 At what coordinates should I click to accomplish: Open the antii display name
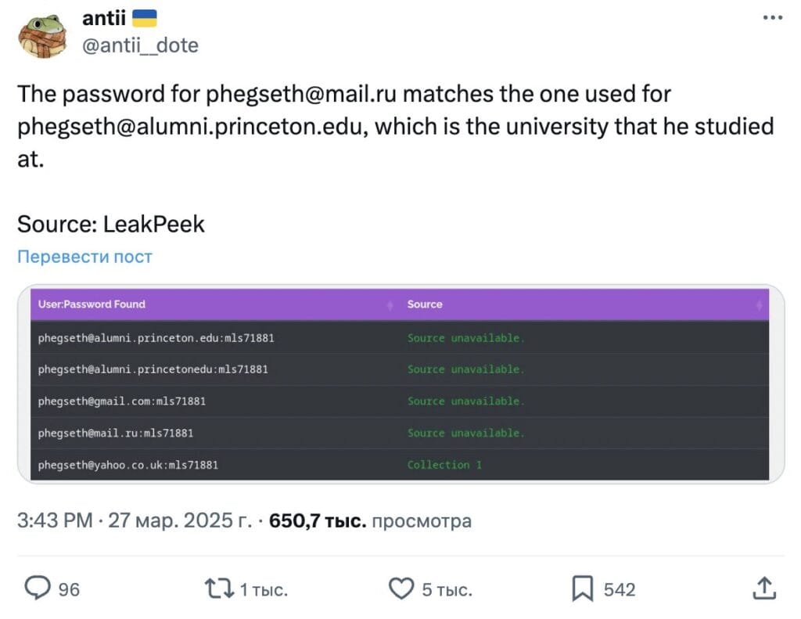coord(104,19)
